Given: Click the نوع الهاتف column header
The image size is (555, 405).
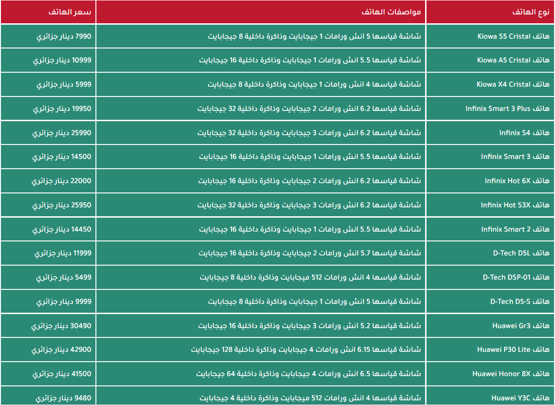Looking at the screenshot, I should 490,12.
